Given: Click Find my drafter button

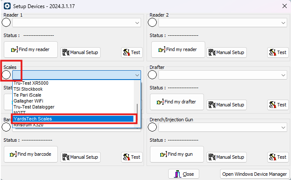Looking at the screenshot, I should click(177, 102).
